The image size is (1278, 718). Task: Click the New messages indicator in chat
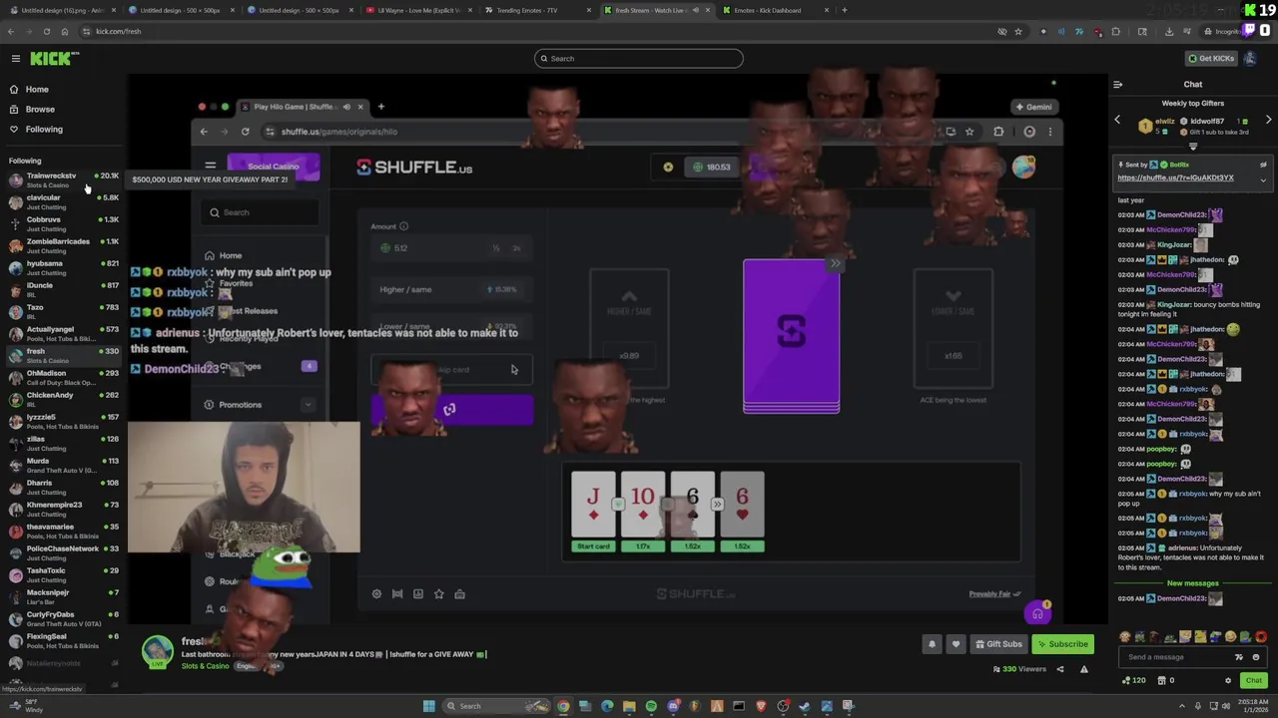(x=1192, y=583)
